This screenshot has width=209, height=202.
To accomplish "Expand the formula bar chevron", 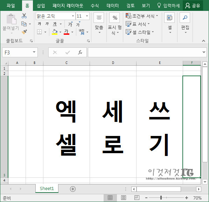I will click(204, 52).
